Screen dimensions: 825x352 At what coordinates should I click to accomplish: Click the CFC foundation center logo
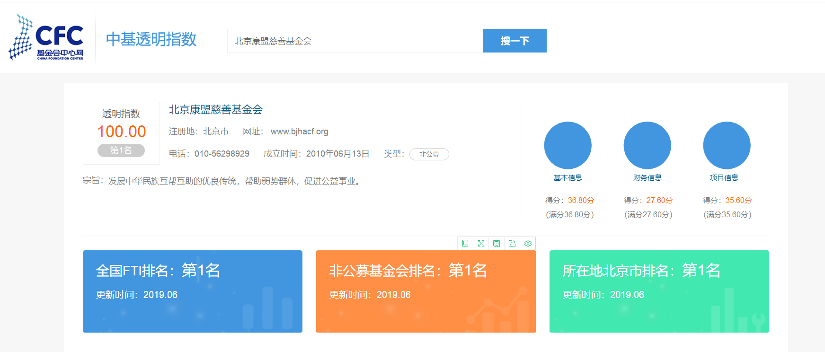(46, 37)
